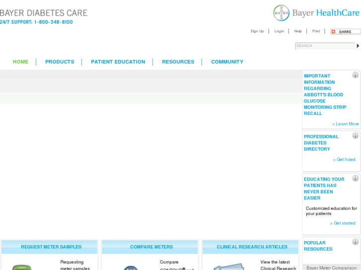
Task: Submit search with the arrow button
Action: [358, 46]
